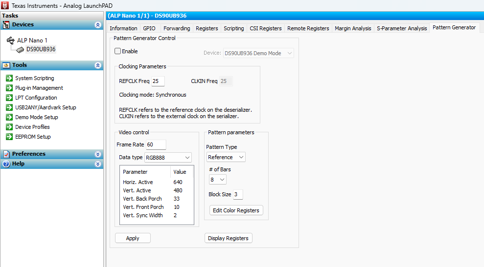The width and height of the screenshot is (484, 267).
Task: Switch to the CSI Registers tab
Action: pos(265,28)
